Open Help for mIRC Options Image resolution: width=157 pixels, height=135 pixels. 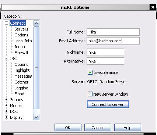pyautogui.click(x=128, y=128)
